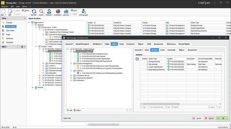Open the View panel dropdown arrow
Image resolution: width=231 pixels, height=129 pixels.
(25, 18)
